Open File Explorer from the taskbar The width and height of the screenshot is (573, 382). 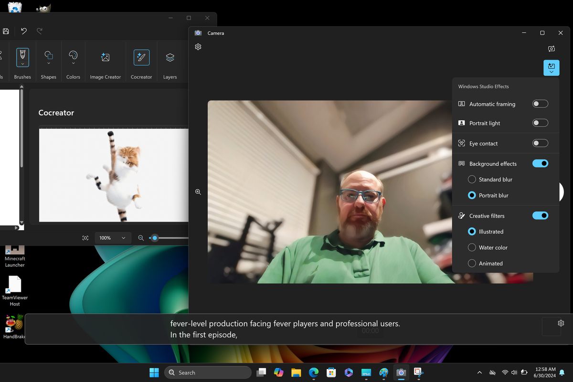(x=296, y=372)
